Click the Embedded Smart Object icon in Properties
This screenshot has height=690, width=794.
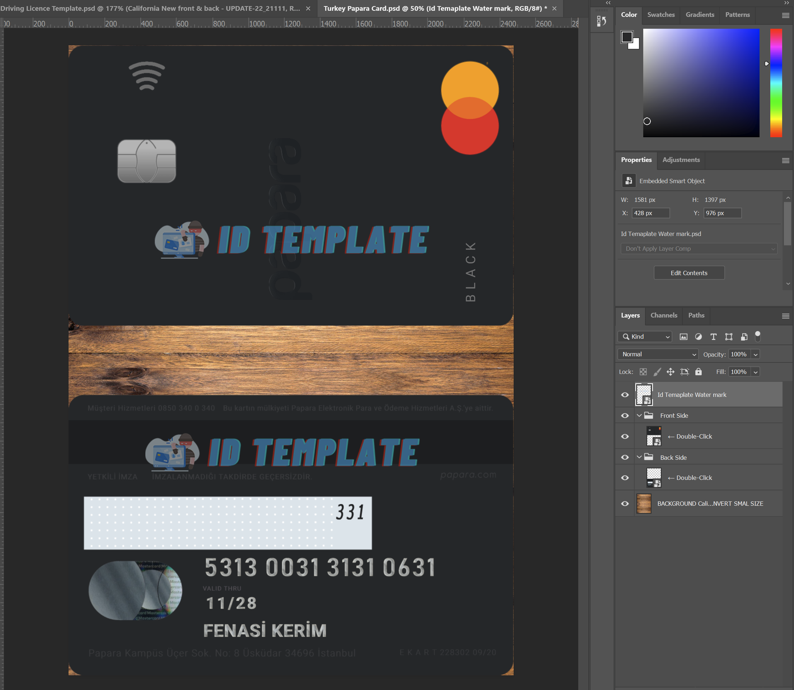pyautogui.click(x=629, y=181)
